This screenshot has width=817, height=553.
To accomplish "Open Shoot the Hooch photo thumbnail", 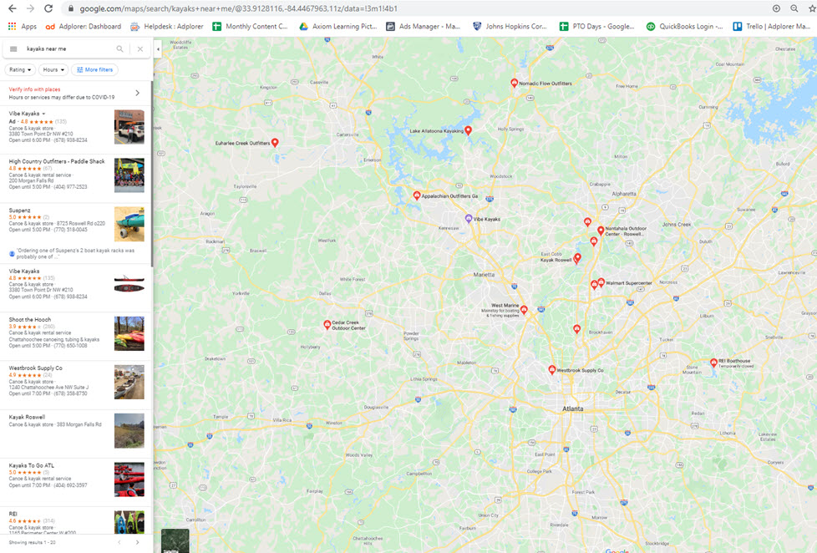I will [129, 333].
